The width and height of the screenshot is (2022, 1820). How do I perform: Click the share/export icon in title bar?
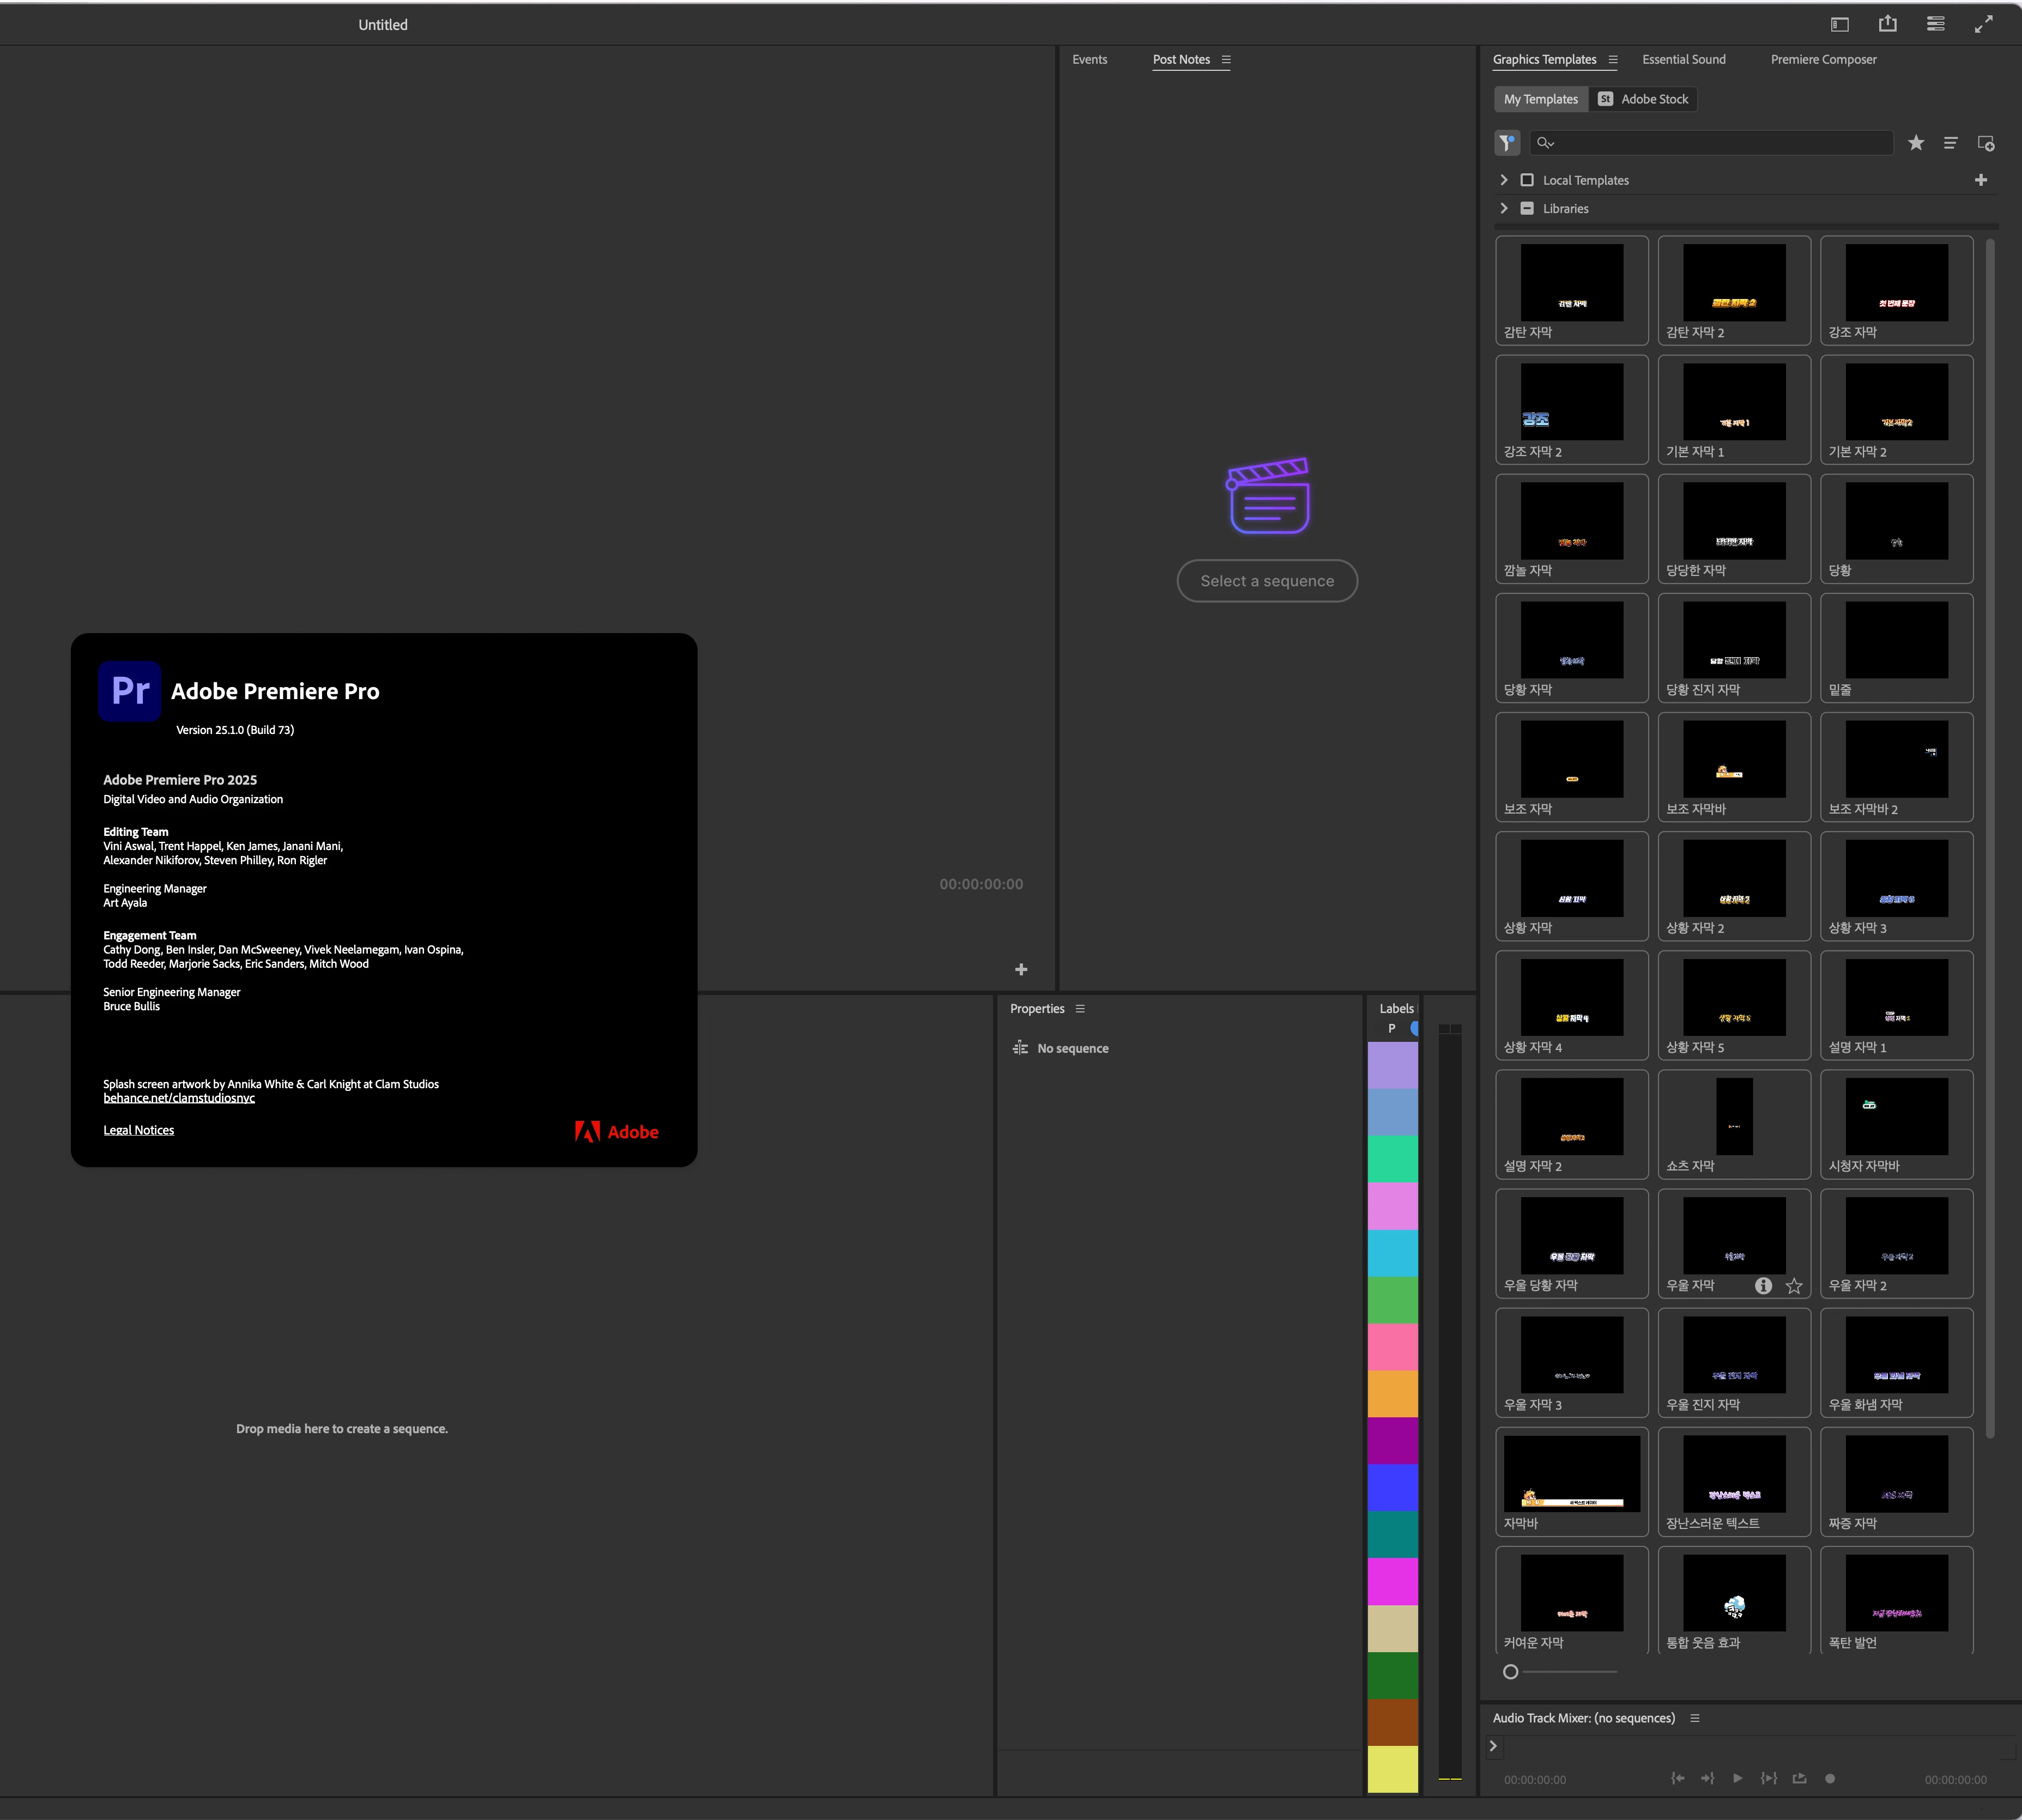pyautogui.click(x=1887, y=24)
